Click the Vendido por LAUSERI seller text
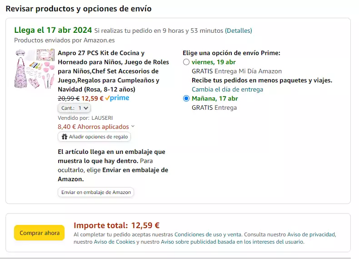This screenshot has width=359, height=260. [85, 118]
